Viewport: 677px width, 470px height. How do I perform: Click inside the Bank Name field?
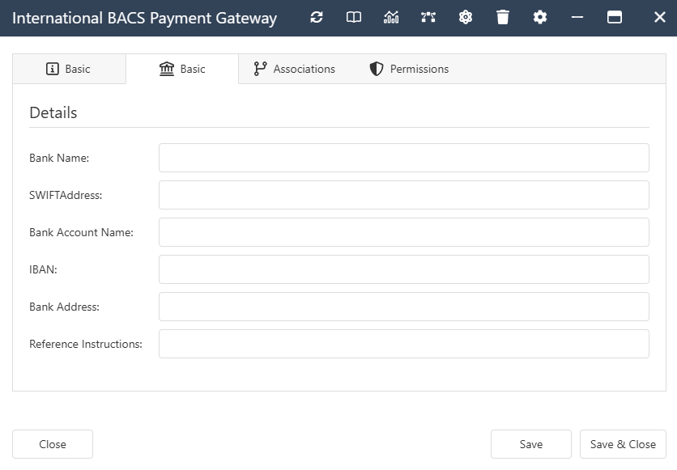point(403,158)
